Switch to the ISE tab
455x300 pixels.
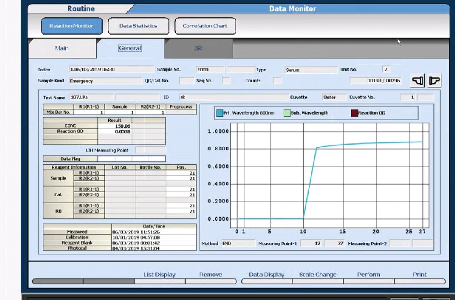tap(198, 48)
